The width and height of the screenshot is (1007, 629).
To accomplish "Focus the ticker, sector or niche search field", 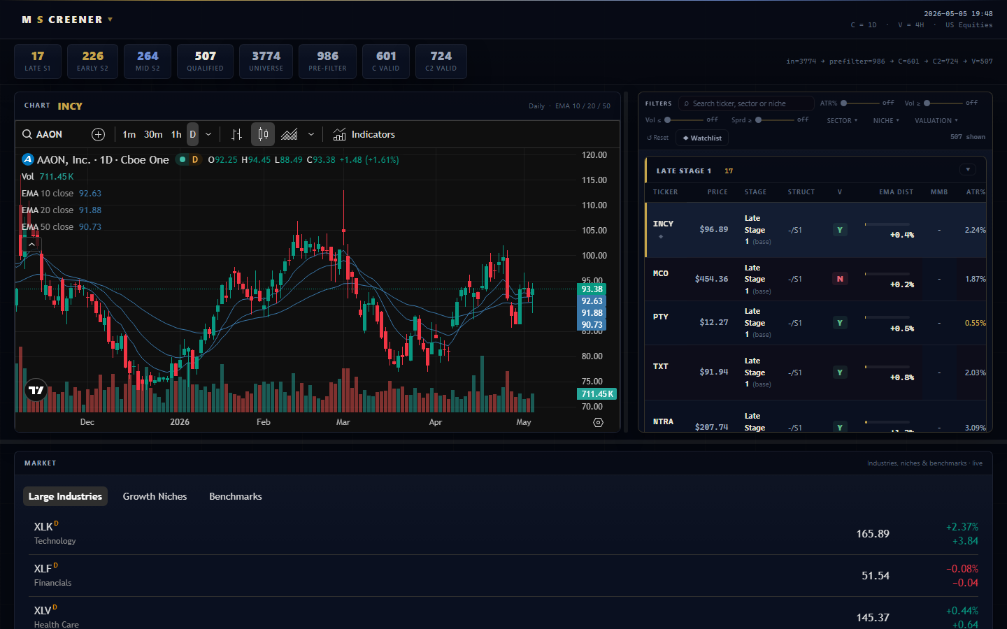I will 746,103.
